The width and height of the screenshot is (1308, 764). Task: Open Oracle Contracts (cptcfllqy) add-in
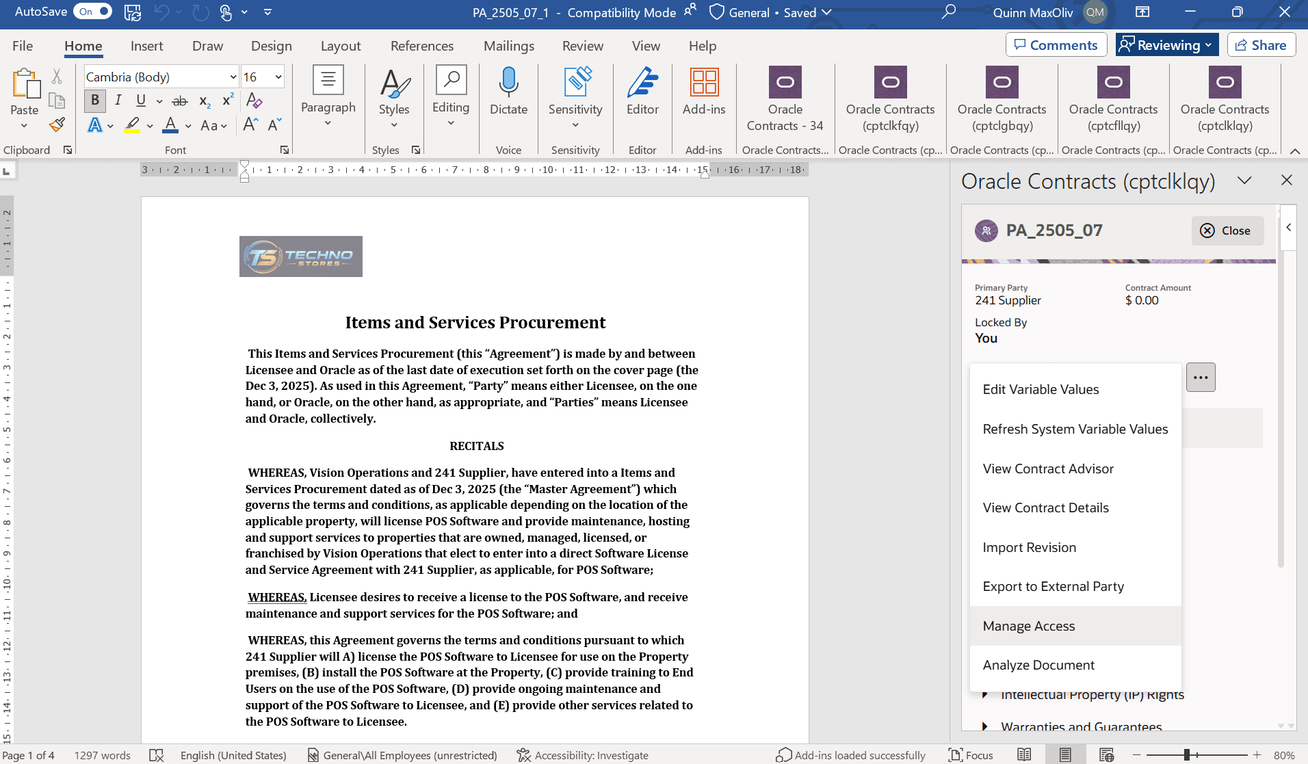pos(1113,99)
